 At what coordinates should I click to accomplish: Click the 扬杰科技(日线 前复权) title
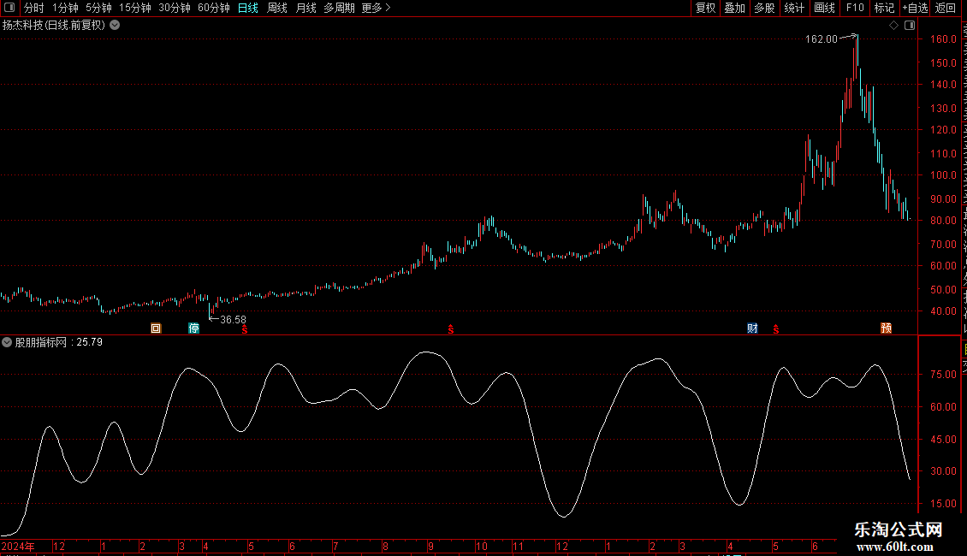[54, 26]
